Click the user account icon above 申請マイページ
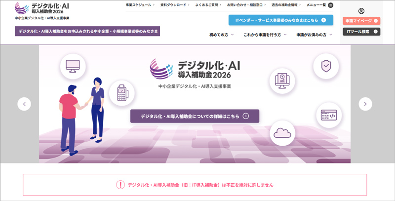Image resolution: width=395 pixels, height=201 pixels. (x=361, y=11)
